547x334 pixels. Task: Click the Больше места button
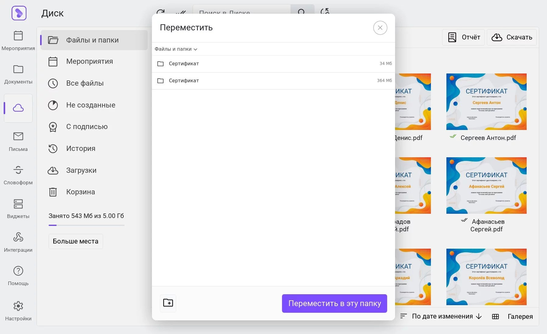(76, 241)
